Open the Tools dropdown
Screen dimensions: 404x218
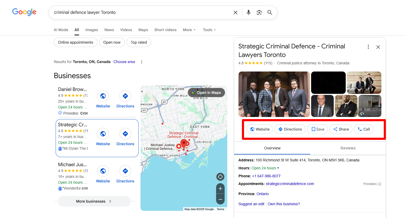point(209,30)
